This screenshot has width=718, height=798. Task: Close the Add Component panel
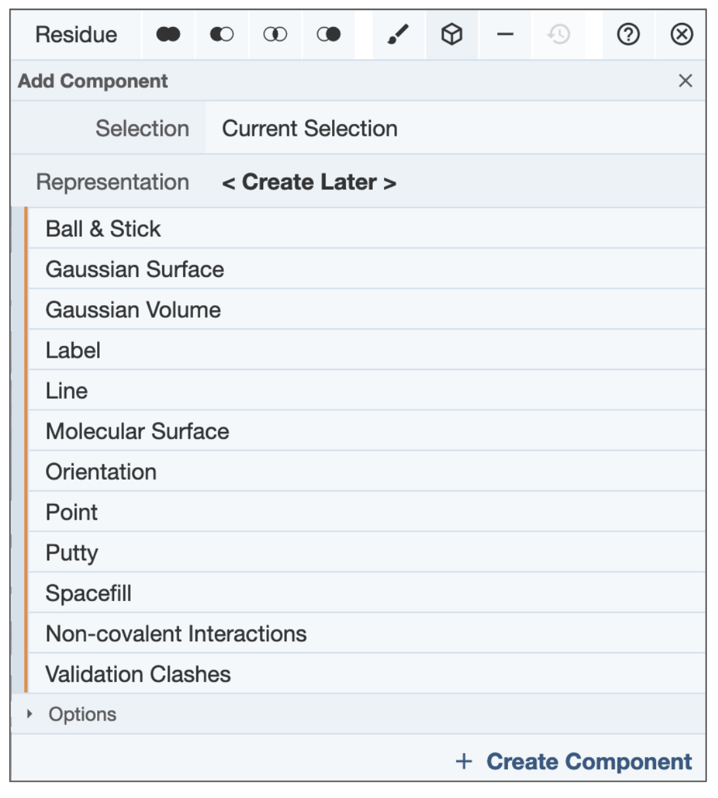pos(685,81)
